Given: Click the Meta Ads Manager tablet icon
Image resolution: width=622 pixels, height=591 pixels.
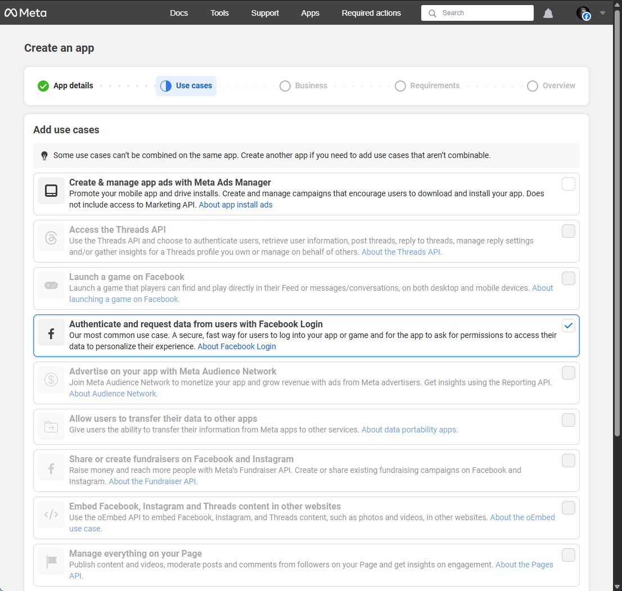Looking at the screenshot, I should click(x=51, y=191).
